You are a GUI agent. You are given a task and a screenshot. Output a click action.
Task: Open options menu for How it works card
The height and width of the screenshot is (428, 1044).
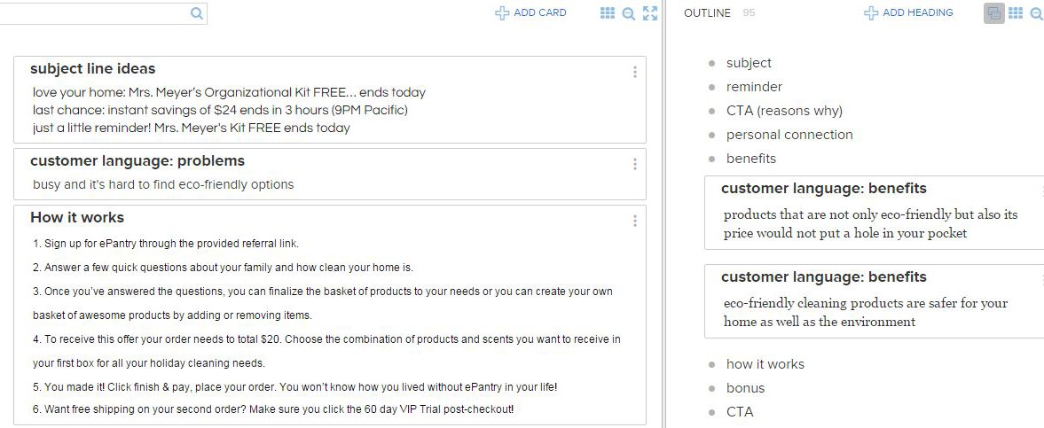coord(635,221)
